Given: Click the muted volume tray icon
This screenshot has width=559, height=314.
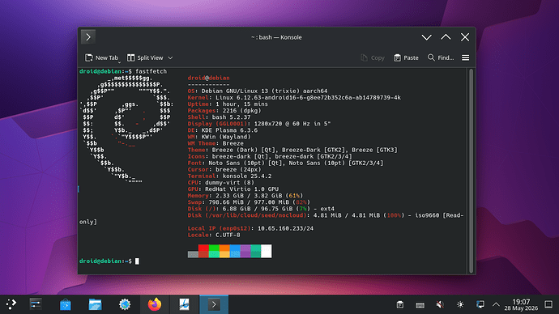Looking at the screenshot, I should 440,305.
